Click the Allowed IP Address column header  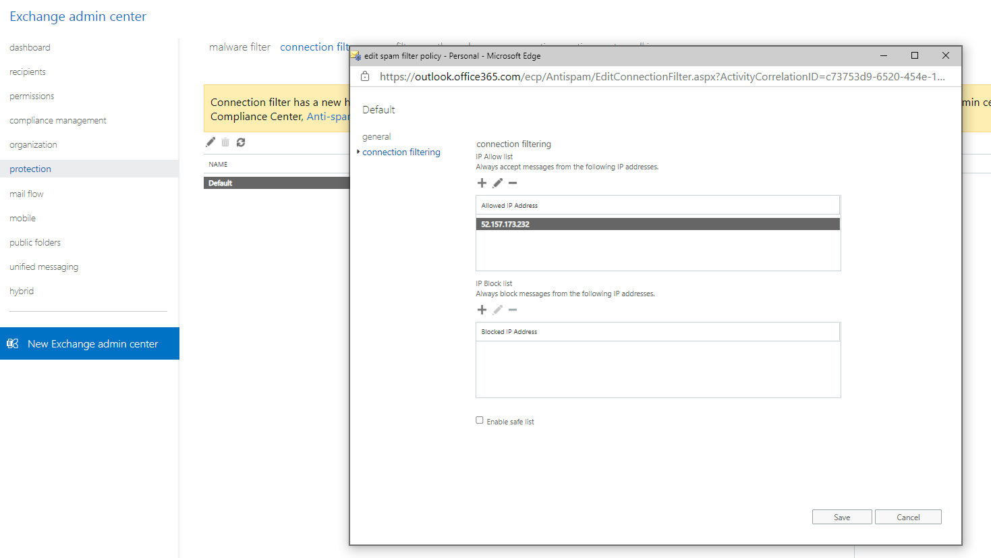pyautogui.click(x=658, y=205)
